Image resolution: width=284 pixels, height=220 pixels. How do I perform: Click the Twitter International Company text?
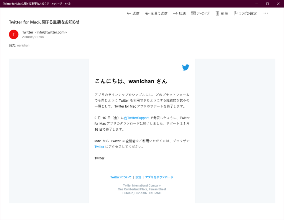click(142, 185)
